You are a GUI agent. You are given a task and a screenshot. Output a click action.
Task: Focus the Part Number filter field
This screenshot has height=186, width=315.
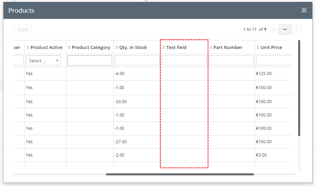[x=231, y=60]
